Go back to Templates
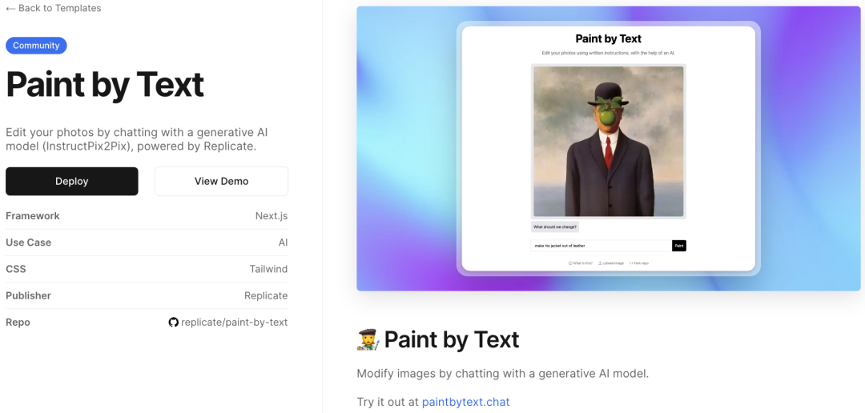The height and width of the screenshot is (413, 865). pos(53,8)
